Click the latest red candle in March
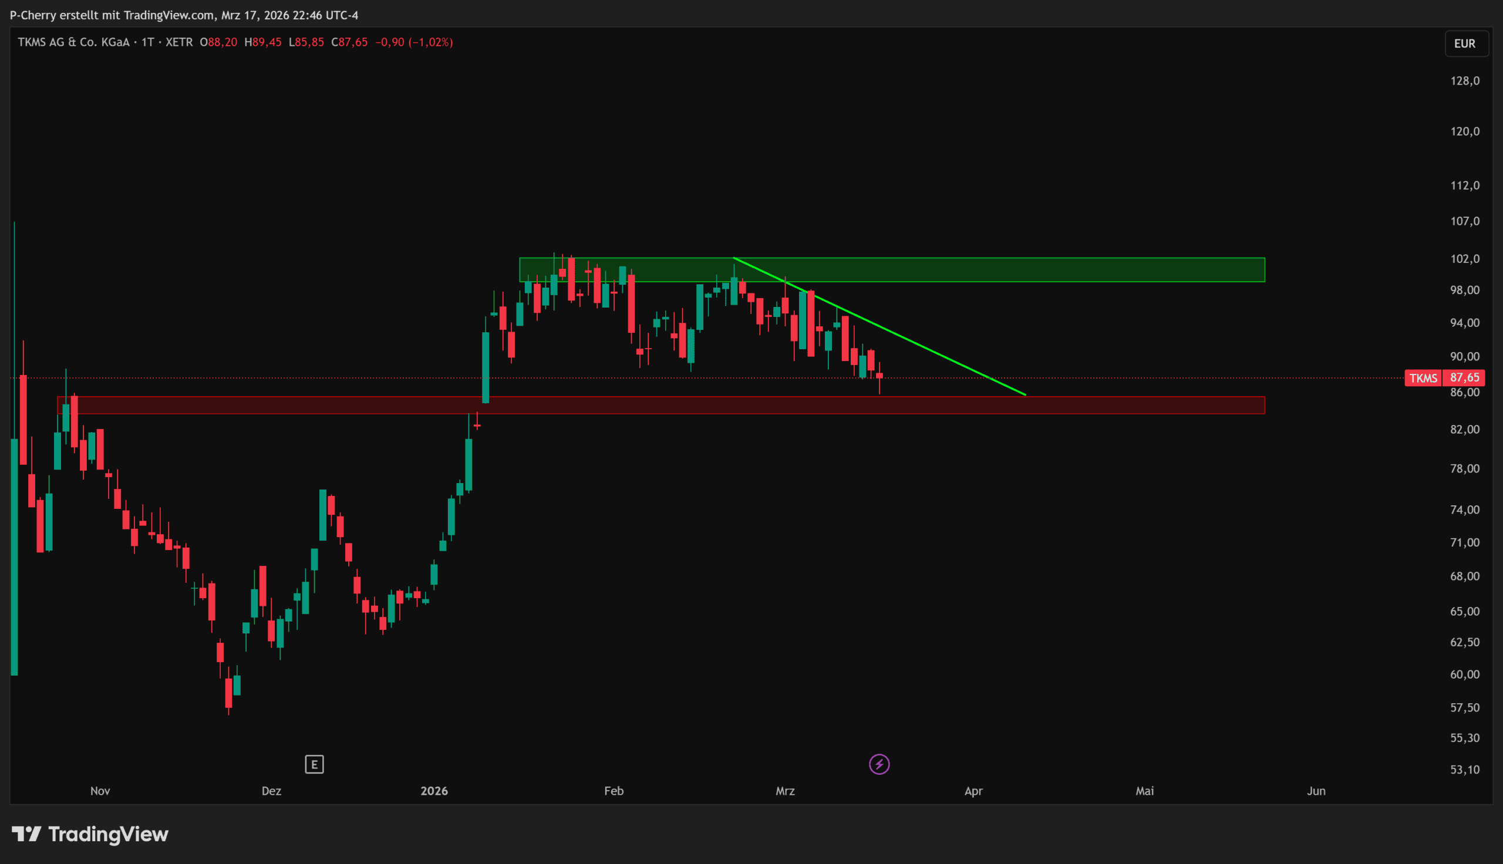Image resolution: width=1503 pixels, height=864 pixels. pos(879,376)
